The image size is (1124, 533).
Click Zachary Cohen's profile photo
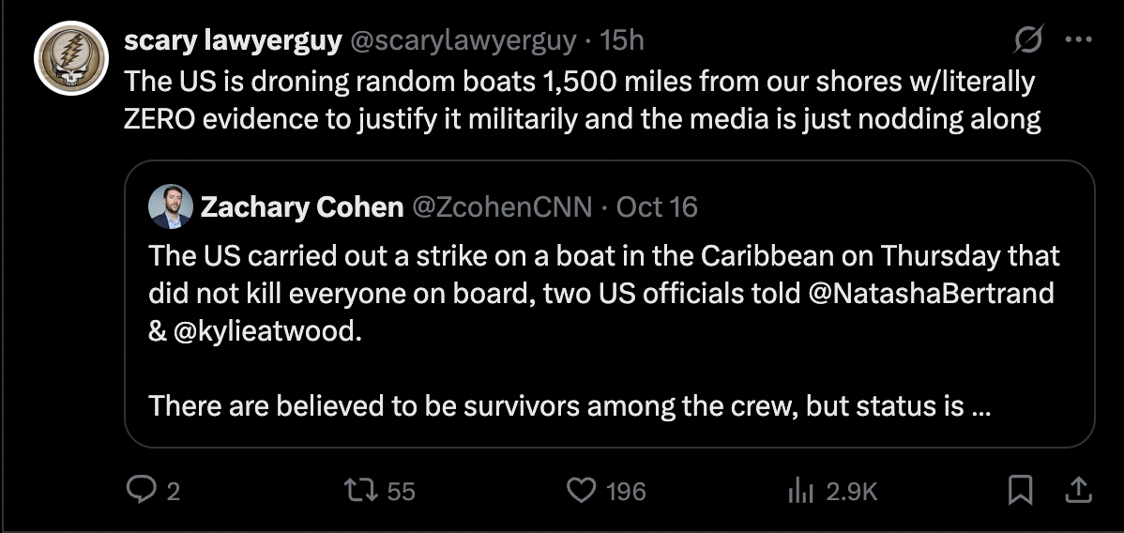(170, 206)
